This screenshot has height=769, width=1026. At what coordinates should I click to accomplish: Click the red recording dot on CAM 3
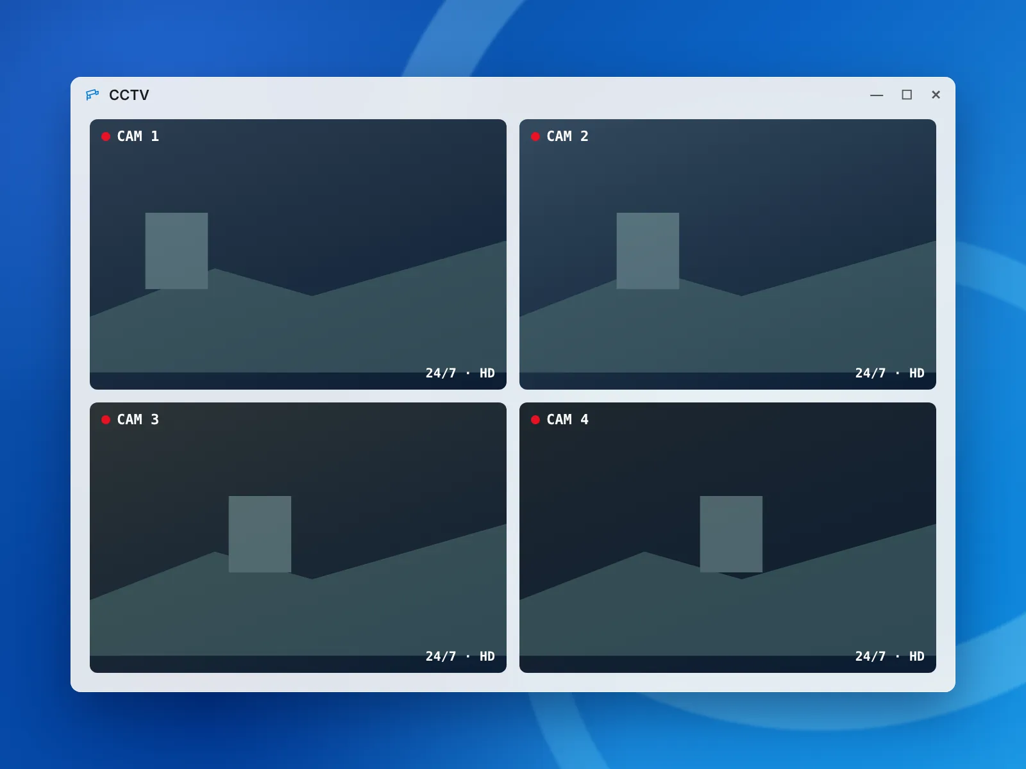(x=106, y=420)
